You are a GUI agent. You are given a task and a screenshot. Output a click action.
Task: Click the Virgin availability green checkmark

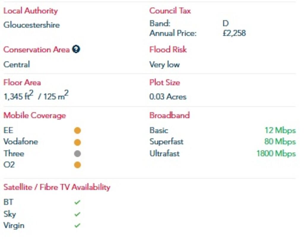pos(77,226)
